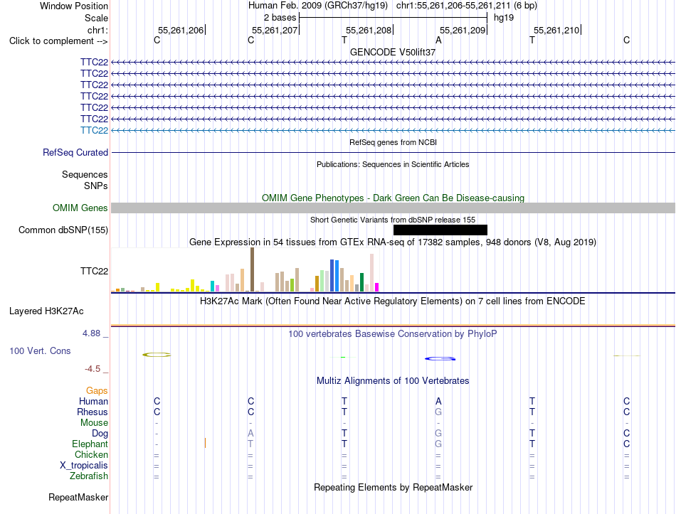Viewport: 676px width, 514px height.
Task: Click the Window Position label
Action: point(74,6)
